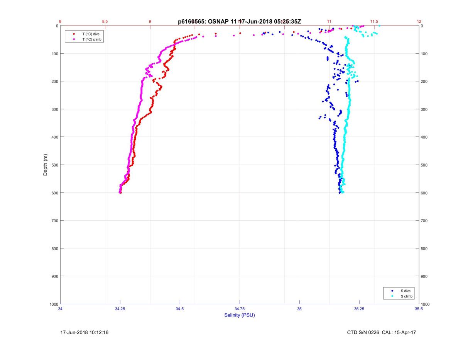The height and width of the screenshot is (342, 463).
Task: Click the red temperature tick label 12
Action: click(419, 21)
